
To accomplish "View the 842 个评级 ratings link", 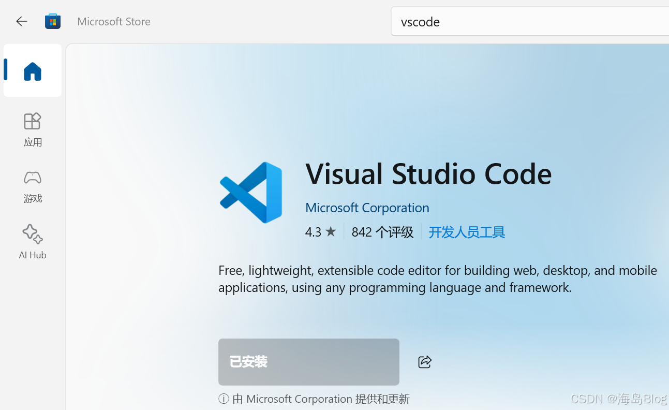I will coord(382,232).
